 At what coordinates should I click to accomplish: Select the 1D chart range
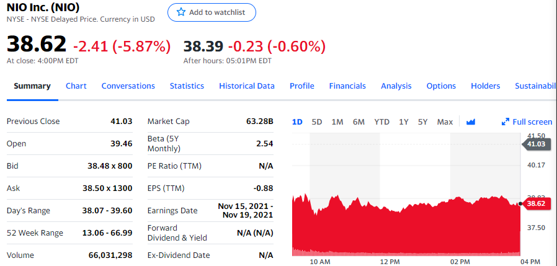tap(297, 122)
